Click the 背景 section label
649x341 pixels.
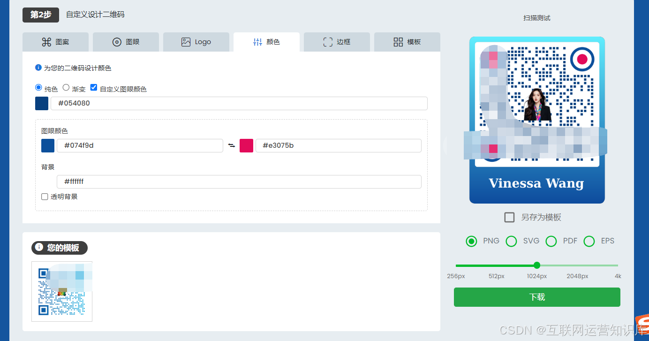point(48,167)
